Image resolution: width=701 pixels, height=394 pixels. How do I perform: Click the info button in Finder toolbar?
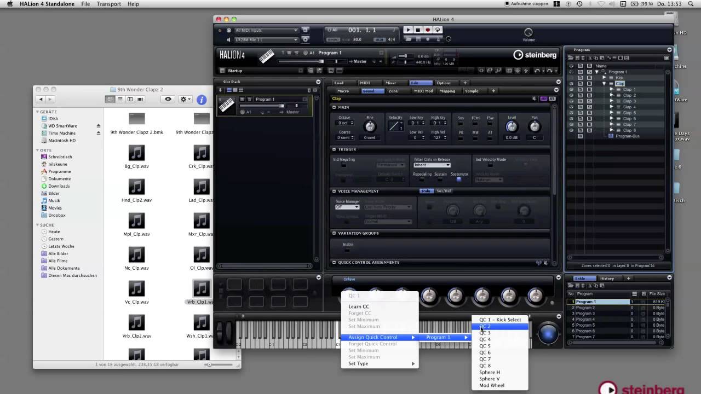click(x=202, y=99)
